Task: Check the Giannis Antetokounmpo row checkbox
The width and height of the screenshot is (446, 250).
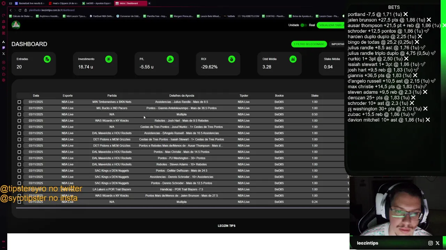Action: (x=19, y=108)
